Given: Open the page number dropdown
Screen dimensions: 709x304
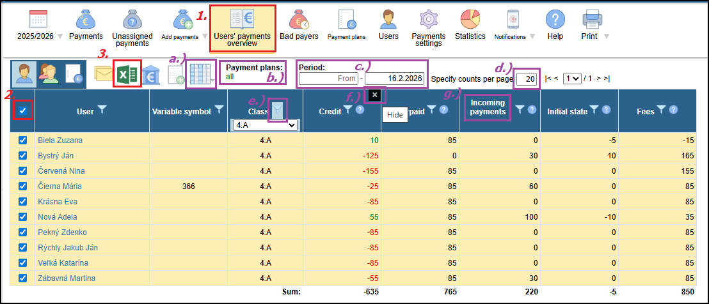Looking at the screenshot, I should (573, 79).
